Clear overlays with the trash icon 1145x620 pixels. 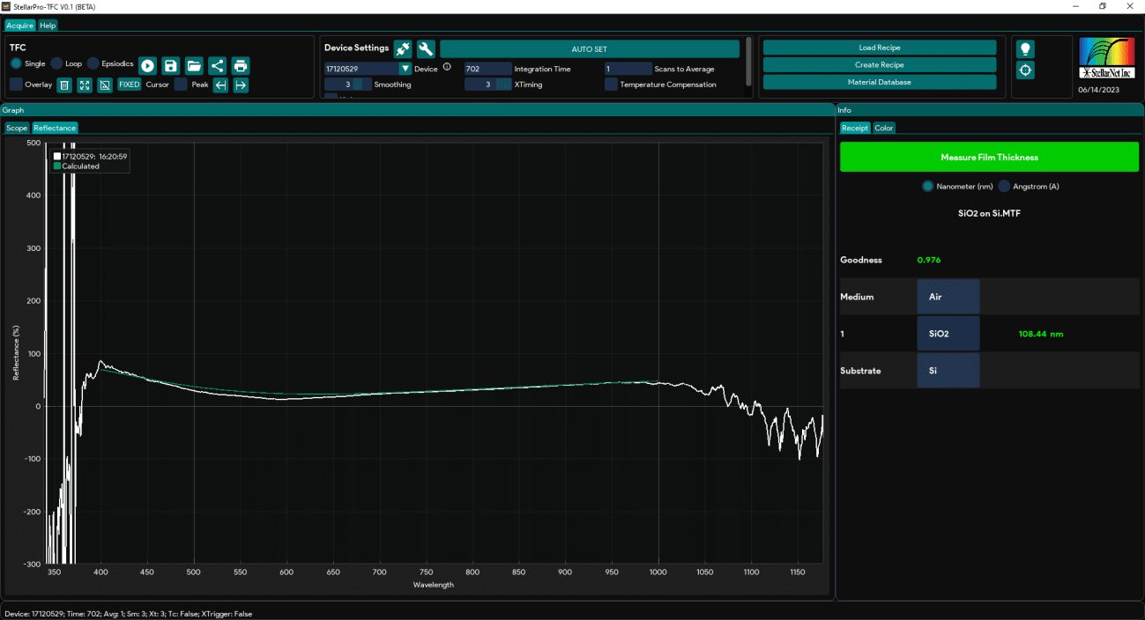pyautogui.click(x=64, y=85)
